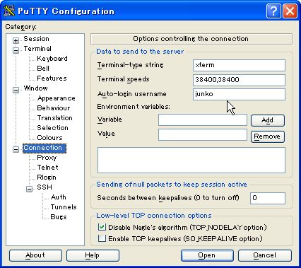Click the 'Auto-login username' label
The height and width of the screenshot is (268, 301).
[x=132, y=94]
